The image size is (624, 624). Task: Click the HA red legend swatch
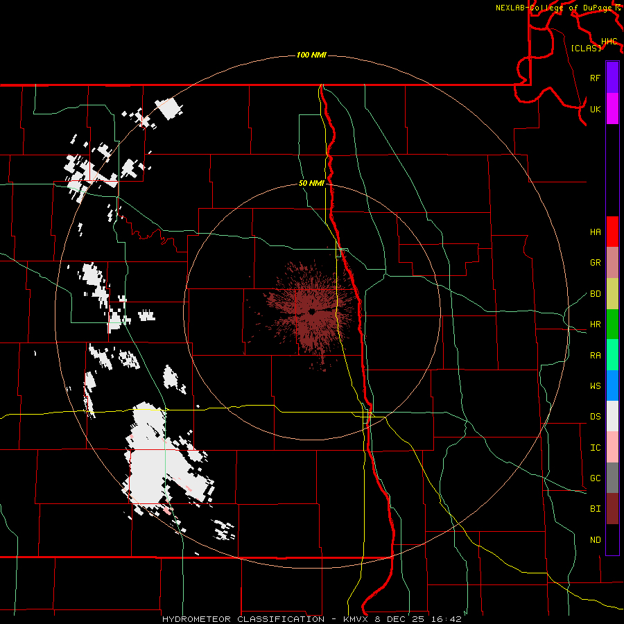(x=612, y=232)
